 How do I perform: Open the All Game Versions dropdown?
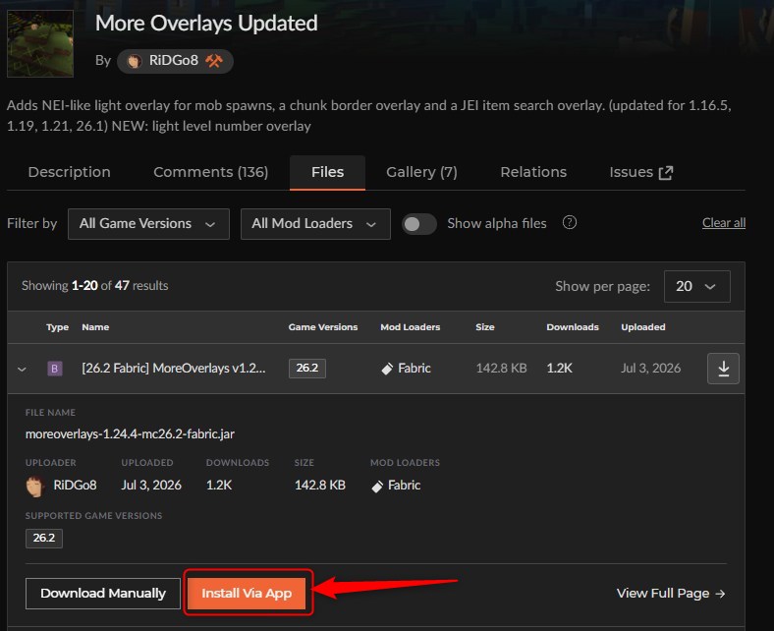(148, 224)
